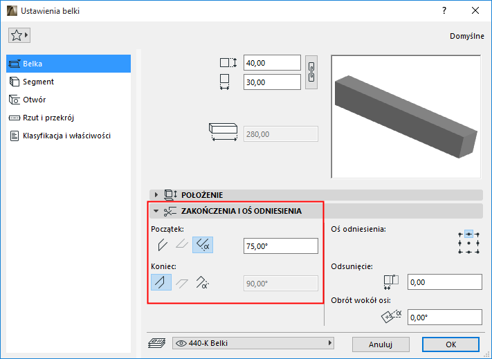The image size is (492, 359).
Task: Click the Początek label
Action: pyautogui.click(x=167, y=229)
